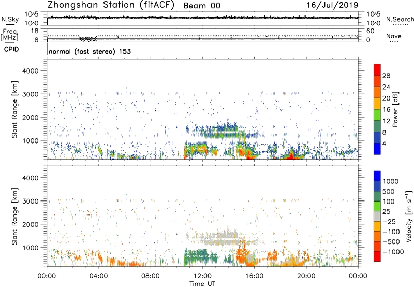The height and width of the screenshot is (287, 414).
Task: Click the velocity panel 'Slant Range [km]' label
Action: click(14, 216)
